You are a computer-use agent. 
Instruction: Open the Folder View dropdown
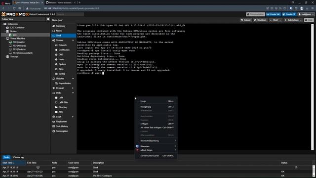pos(23,19)
